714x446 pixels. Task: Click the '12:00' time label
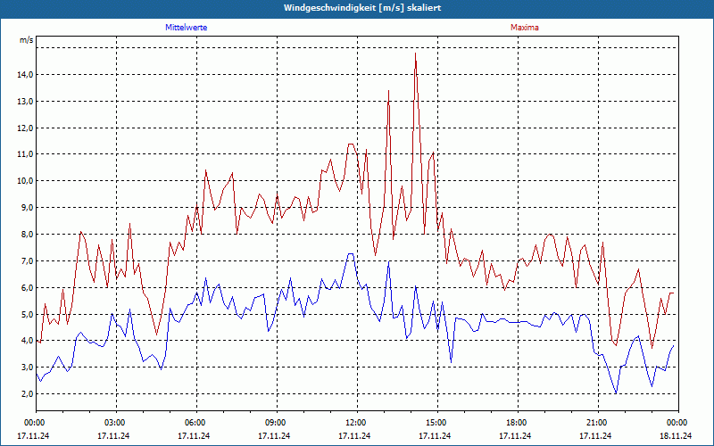click(x=356, y=423)
